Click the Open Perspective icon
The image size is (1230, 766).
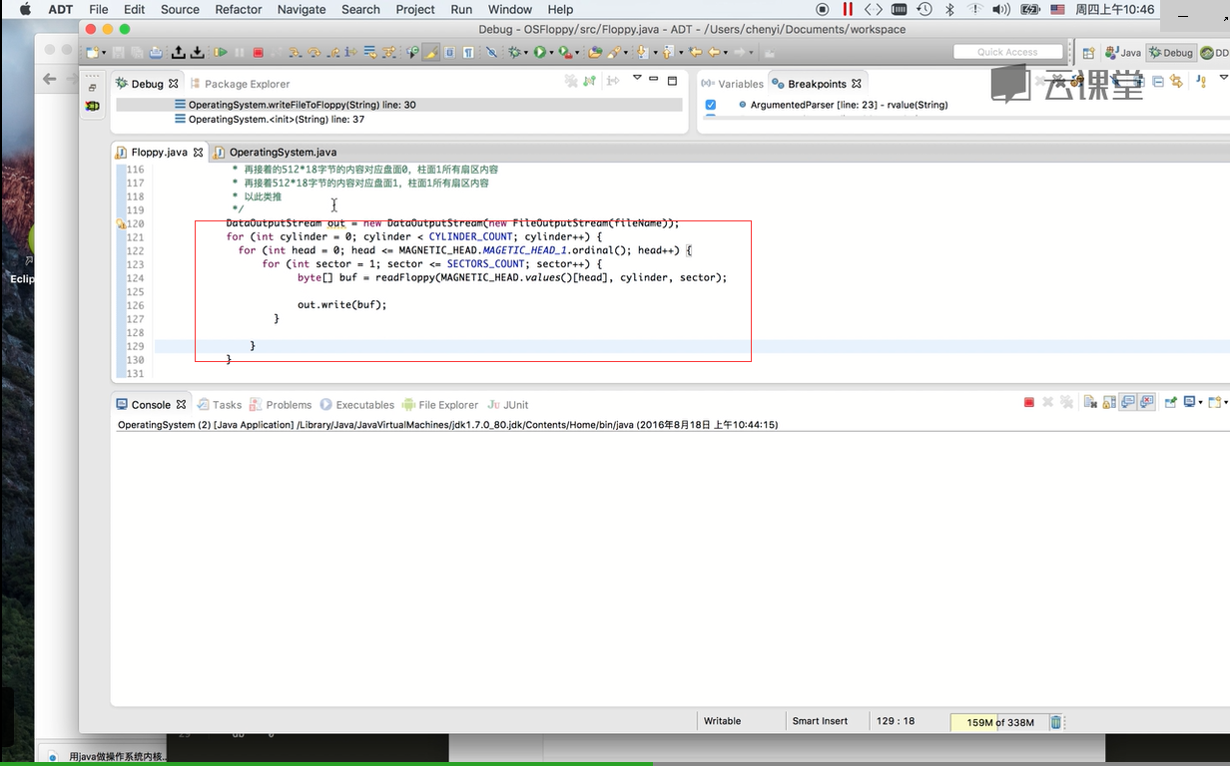1090,52
